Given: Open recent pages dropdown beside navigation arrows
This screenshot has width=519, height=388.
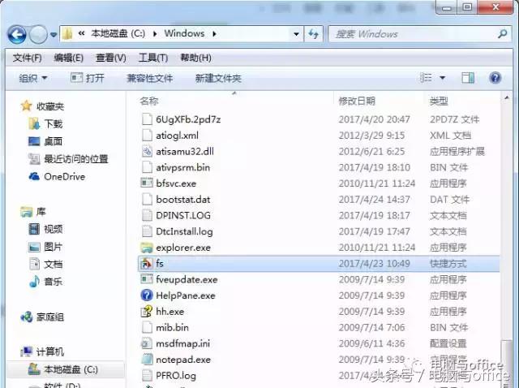Looking at the screenshot, I should coord(54,34).
